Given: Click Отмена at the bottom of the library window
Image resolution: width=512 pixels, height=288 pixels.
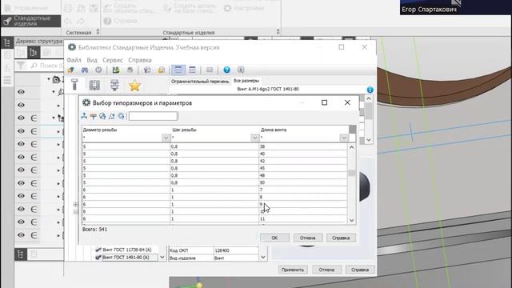Looking at the screenshot, I should click(x=326, y=270).
